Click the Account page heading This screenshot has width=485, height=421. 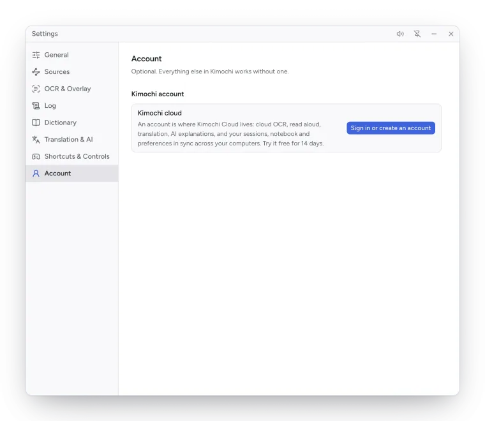[x=146, y=59]
